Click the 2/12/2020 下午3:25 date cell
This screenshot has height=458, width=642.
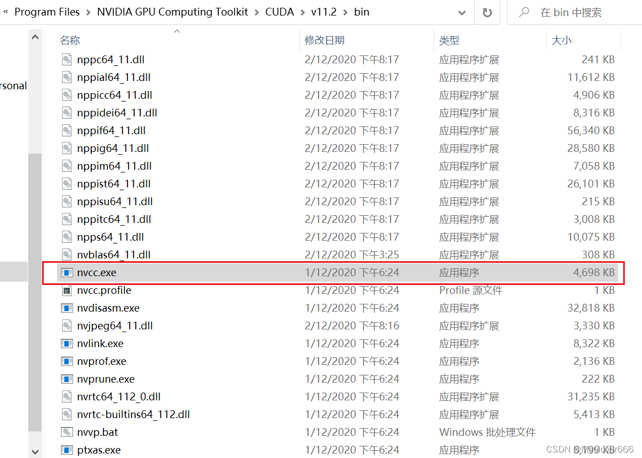pos(352,255)
